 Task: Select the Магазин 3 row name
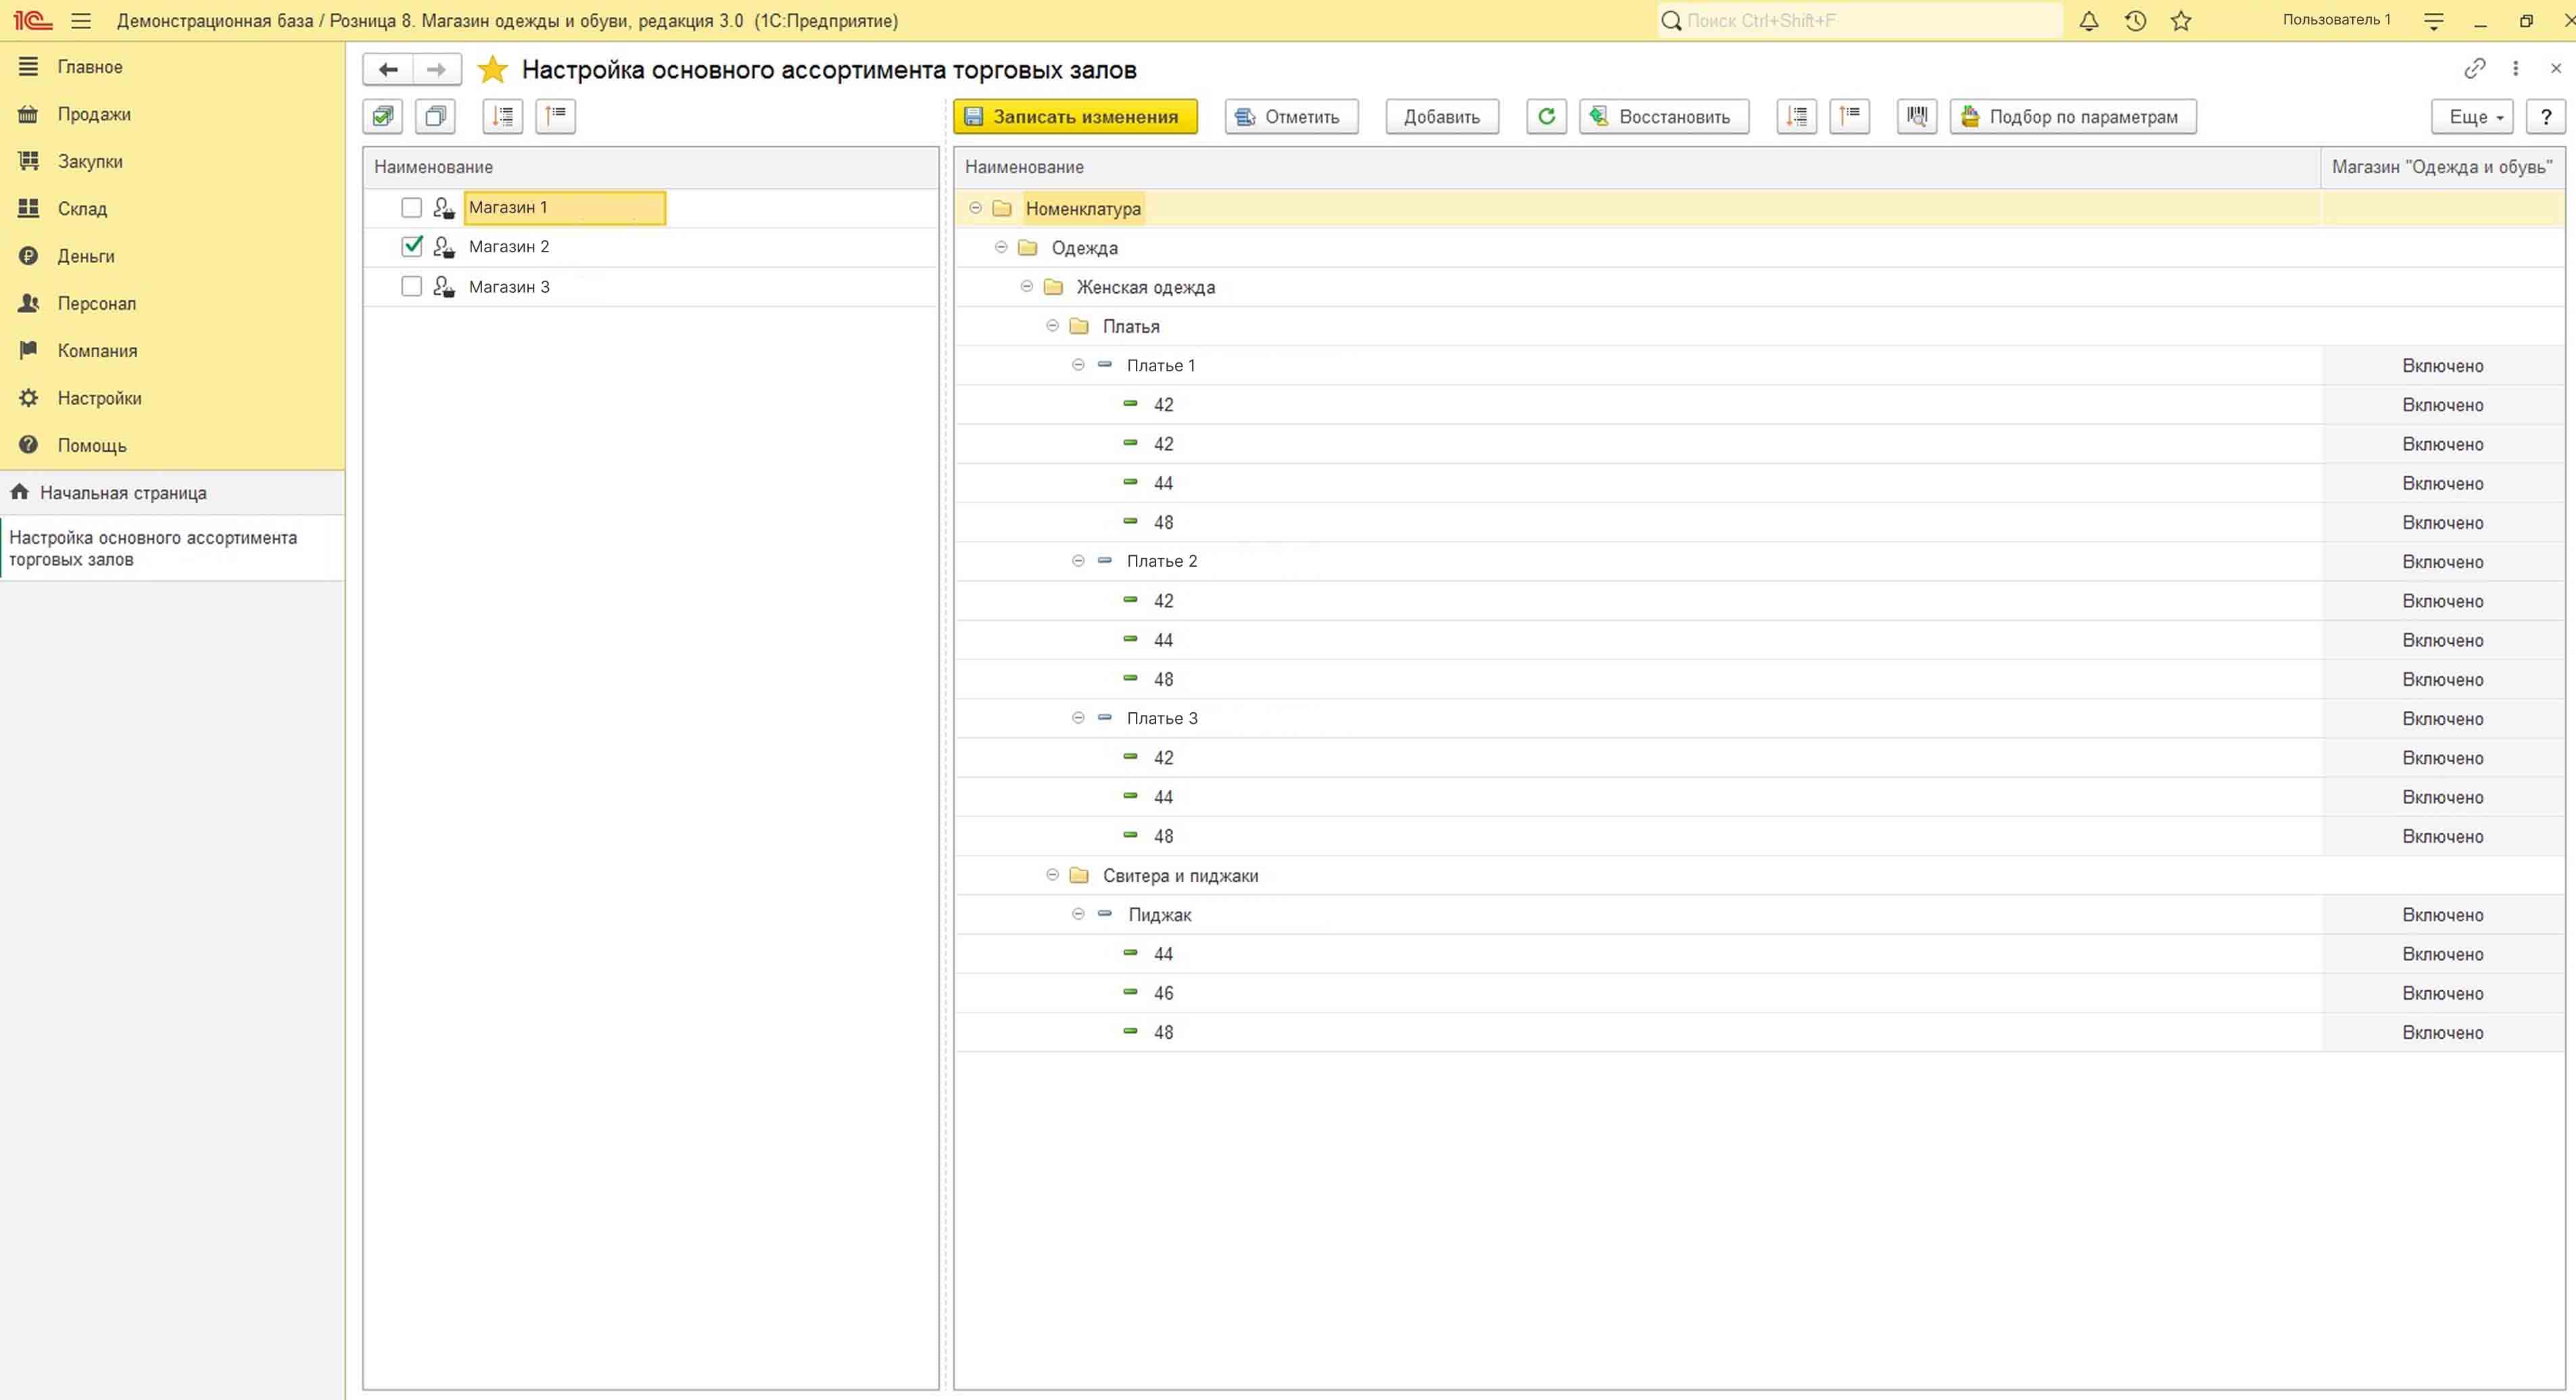(x=509, y=286)
